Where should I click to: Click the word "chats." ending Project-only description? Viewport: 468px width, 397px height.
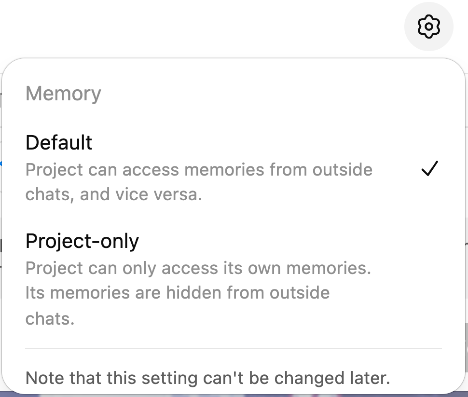50,318
